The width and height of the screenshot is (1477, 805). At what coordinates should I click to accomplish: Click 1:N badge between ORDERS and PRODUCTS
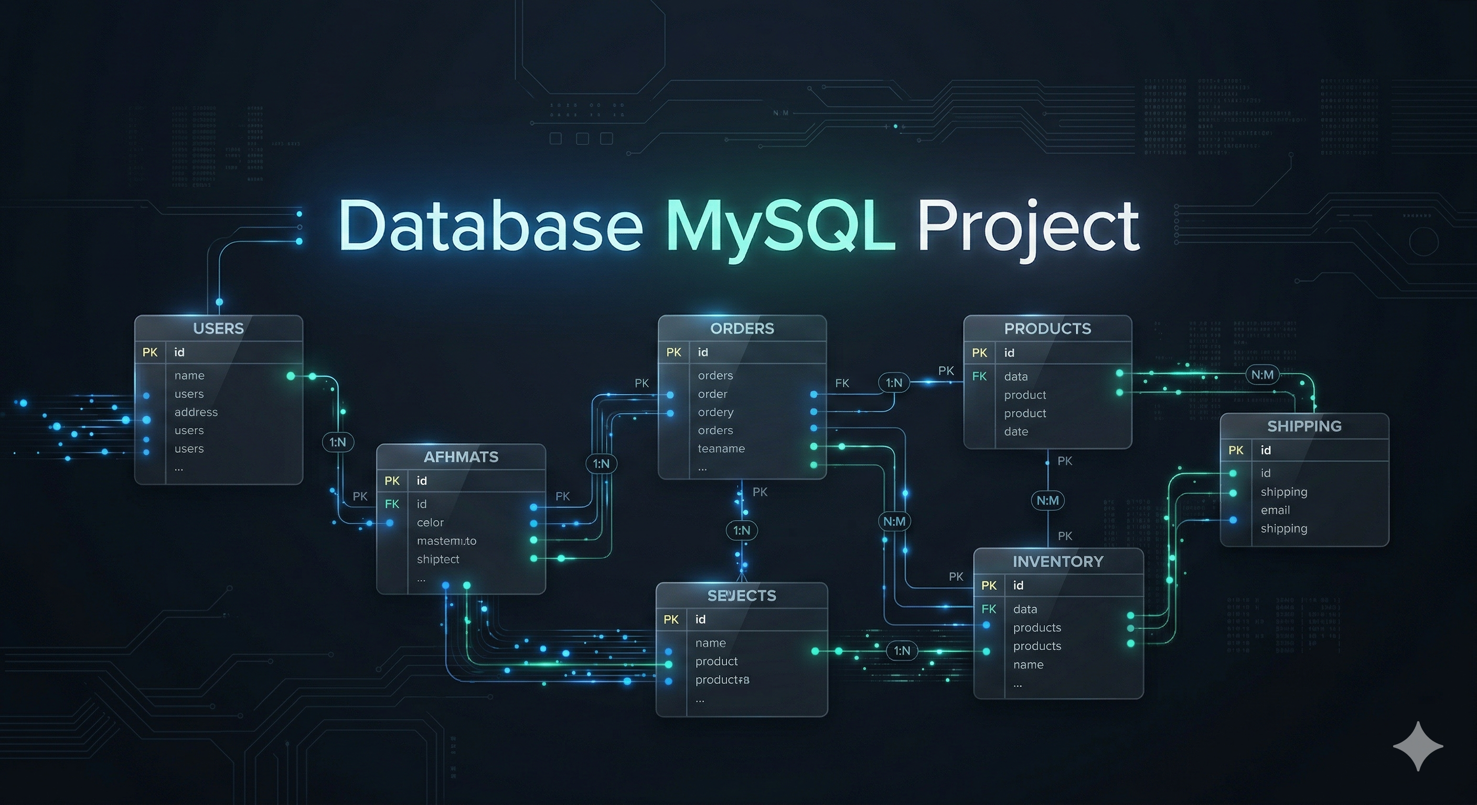point(894,383)
